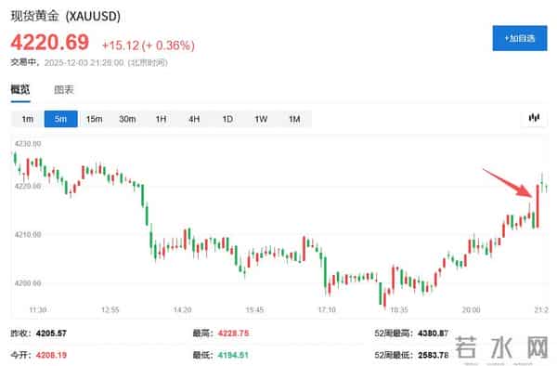This screenshot has width=557, height=366.
Task: Click the 4210.00 price axis label
Action: point(28,234)
